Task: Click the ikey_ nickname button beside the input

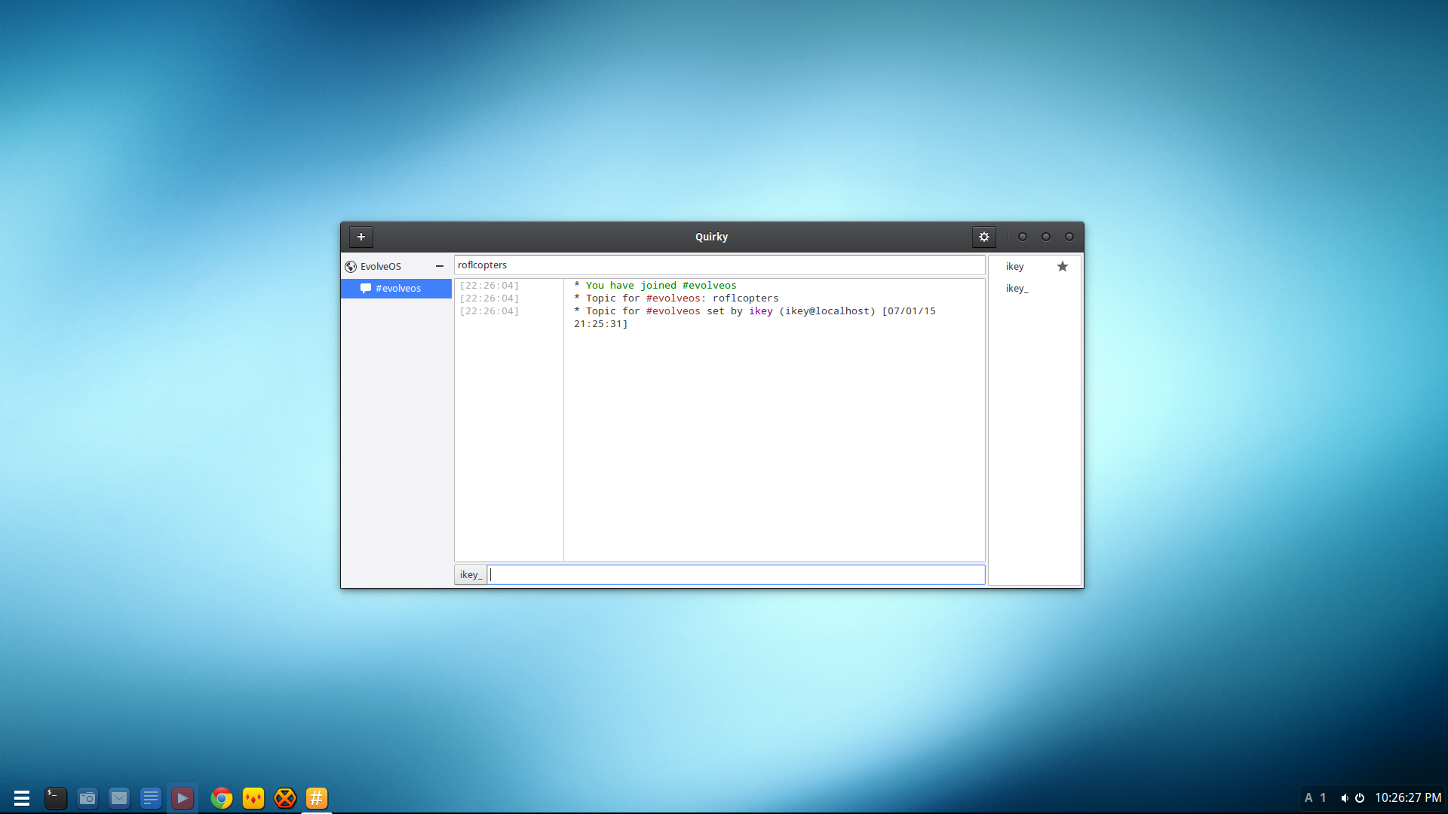Action: point(471,574)
